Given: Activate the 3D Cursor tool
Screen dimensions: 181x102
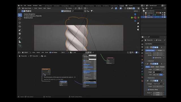Looking at the screenshot, I should [20, 19].
